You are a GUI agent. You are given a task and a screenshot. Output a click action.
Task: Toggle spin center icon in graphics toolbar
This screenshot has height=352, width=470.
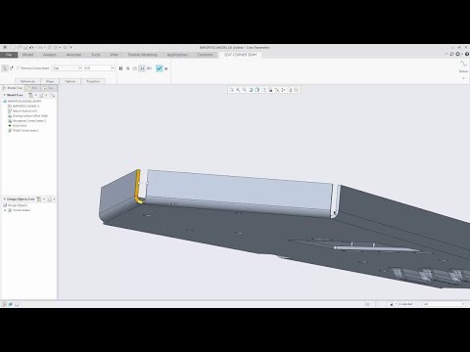tap(290, 90)
